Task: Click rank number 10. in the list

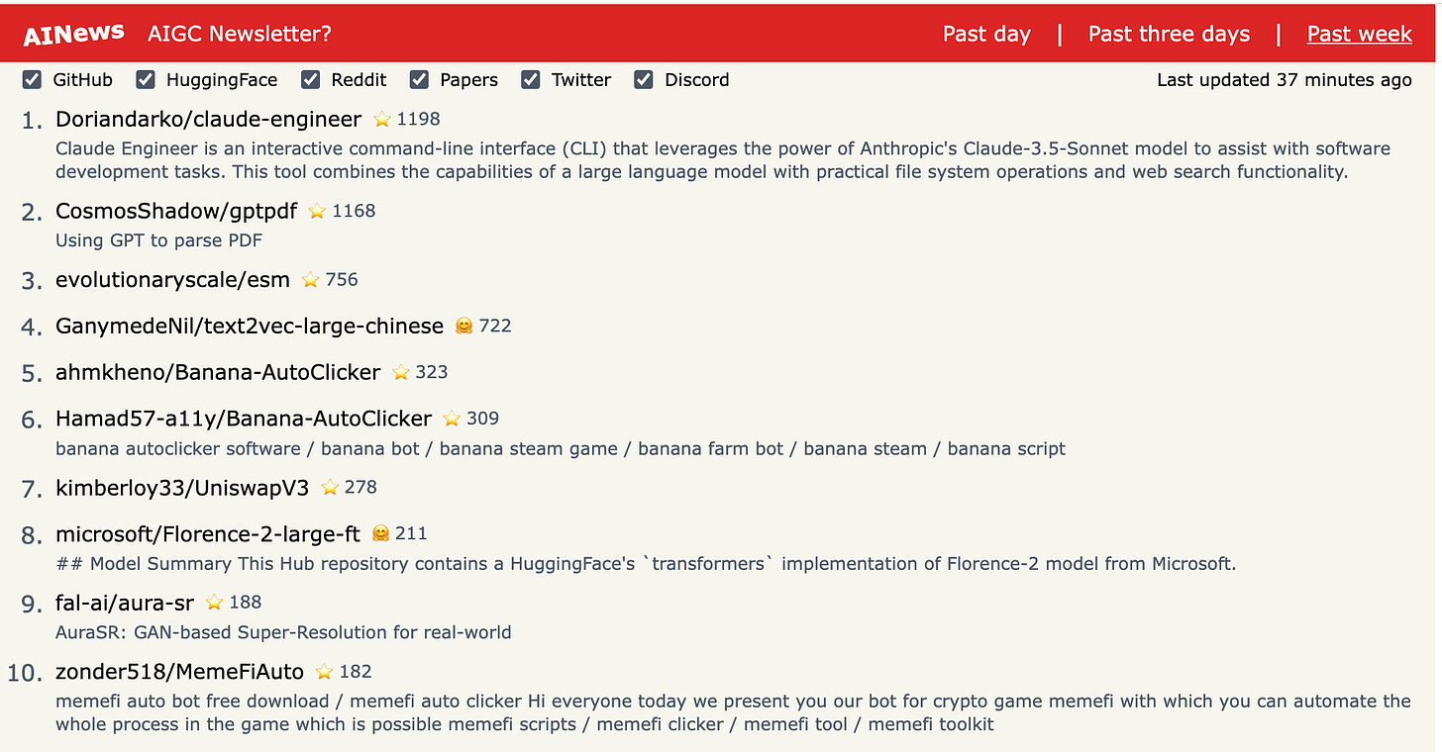Action: 26,674
